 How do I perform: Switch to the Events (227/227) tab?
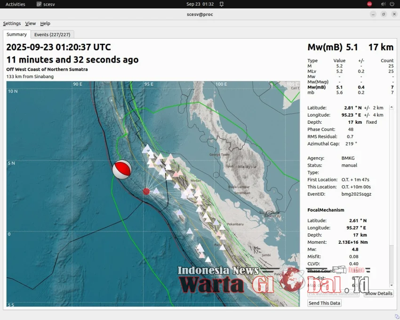pos(52,34)
